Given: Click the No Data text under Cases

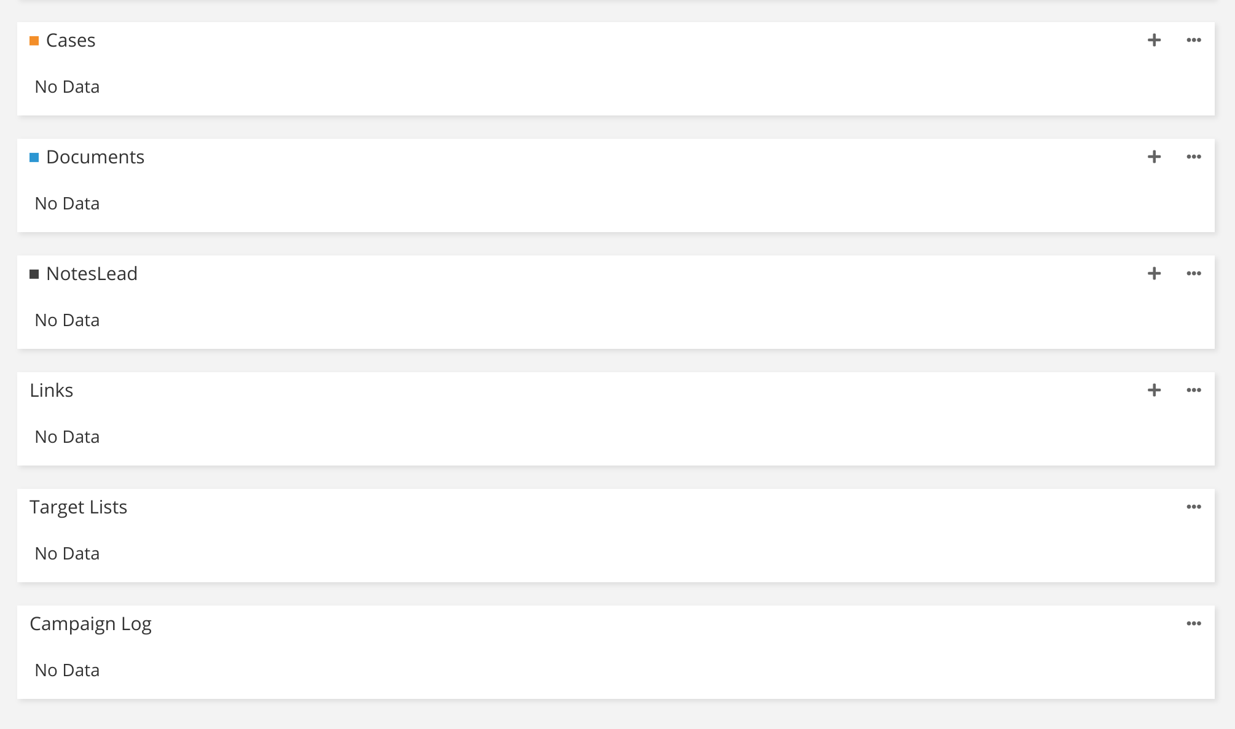Looking at the screenshot, I should [x=67, y=87].
